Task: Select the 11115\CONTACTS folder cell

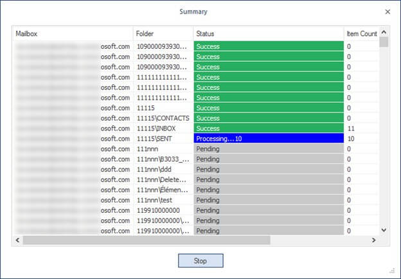Action: [163, 118]
